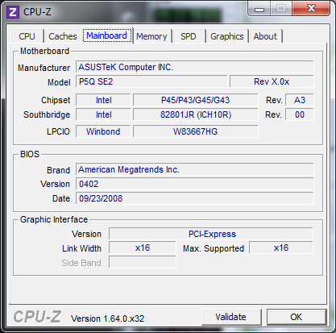
Task: Click the LPCIO vendor Winbond field
Action: [103, 131]
